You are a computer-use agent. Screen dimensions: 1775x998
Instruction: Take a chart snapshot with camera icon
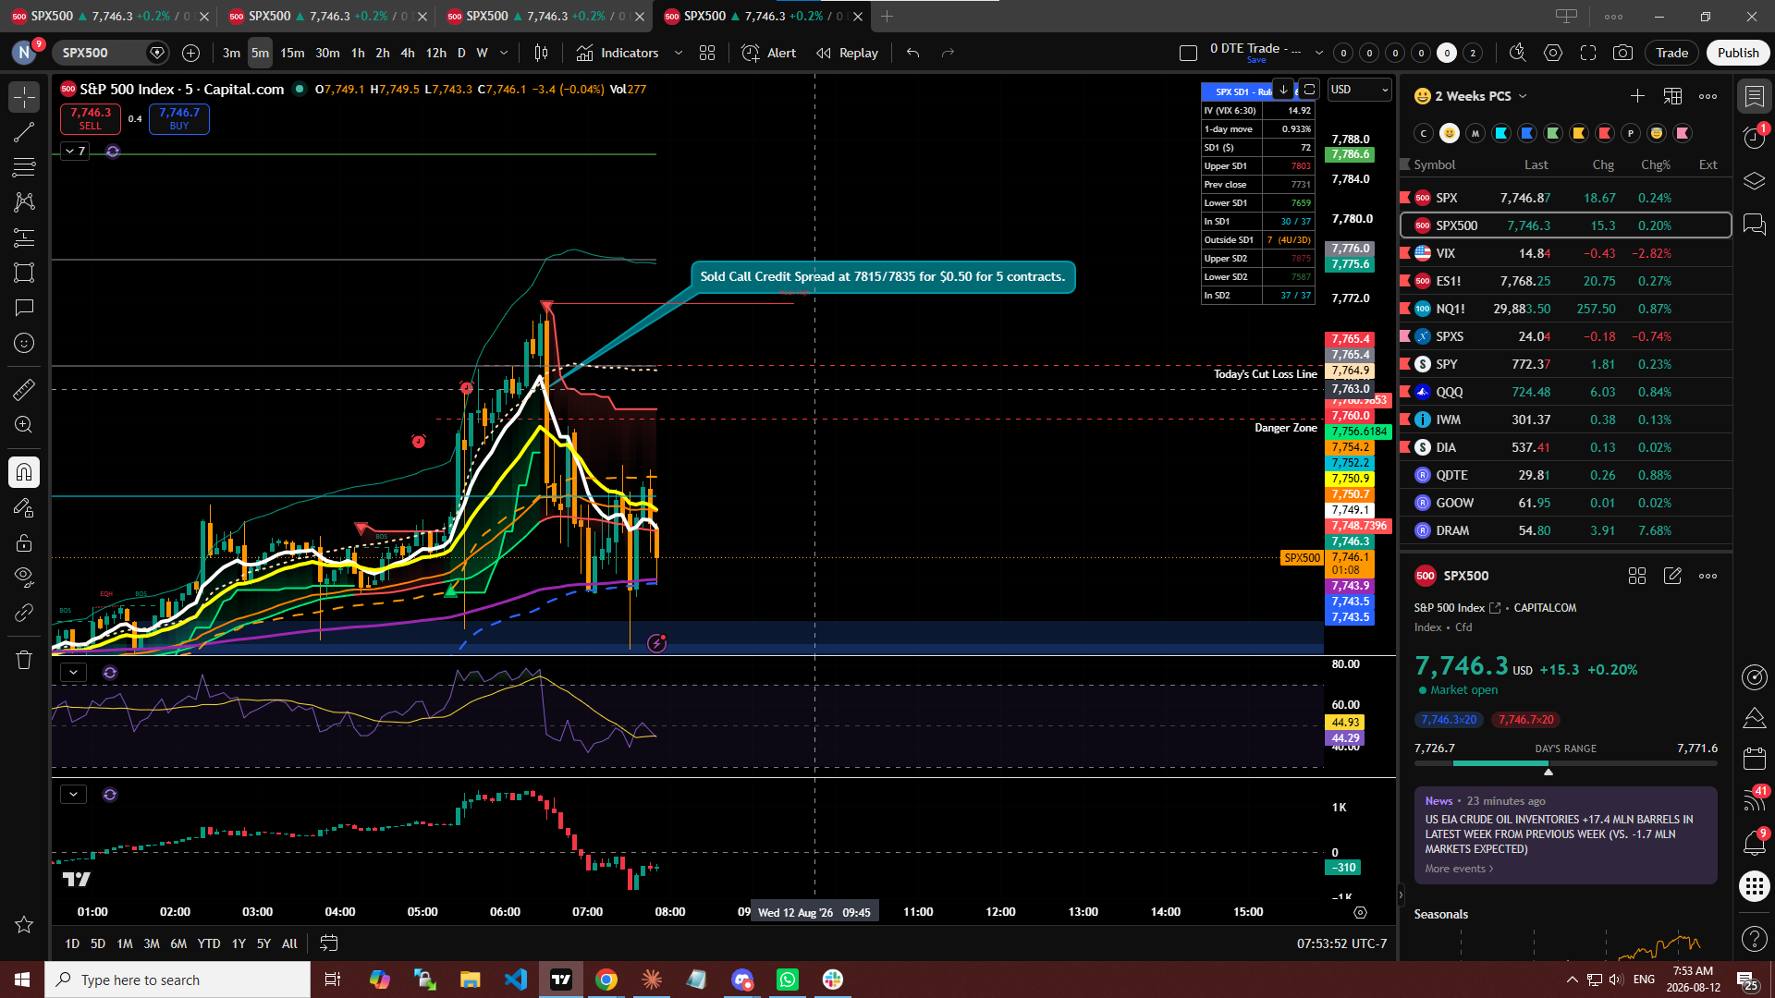tap(1622, 54)
